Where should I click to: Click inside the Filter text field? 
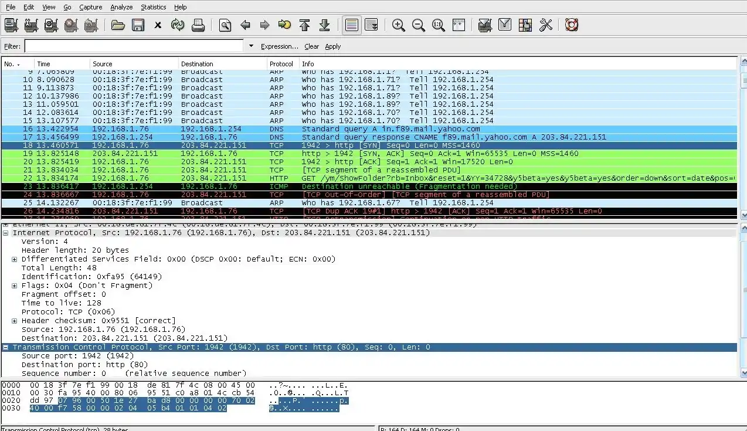[134, 46]
